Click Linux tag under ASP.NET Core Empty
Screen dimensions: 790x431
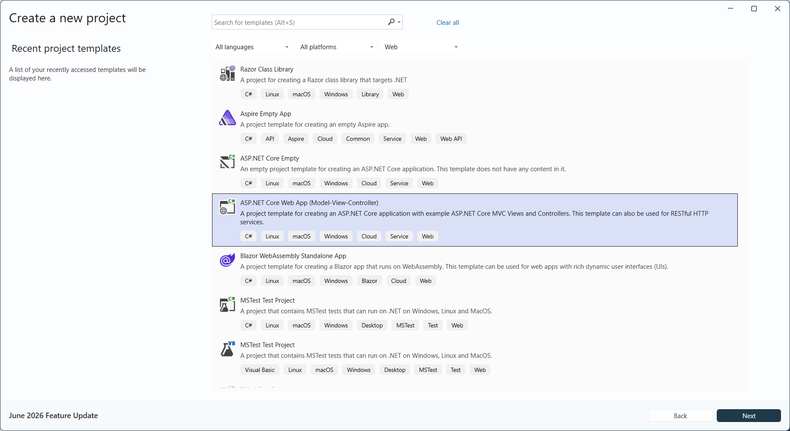coord(272,183)
